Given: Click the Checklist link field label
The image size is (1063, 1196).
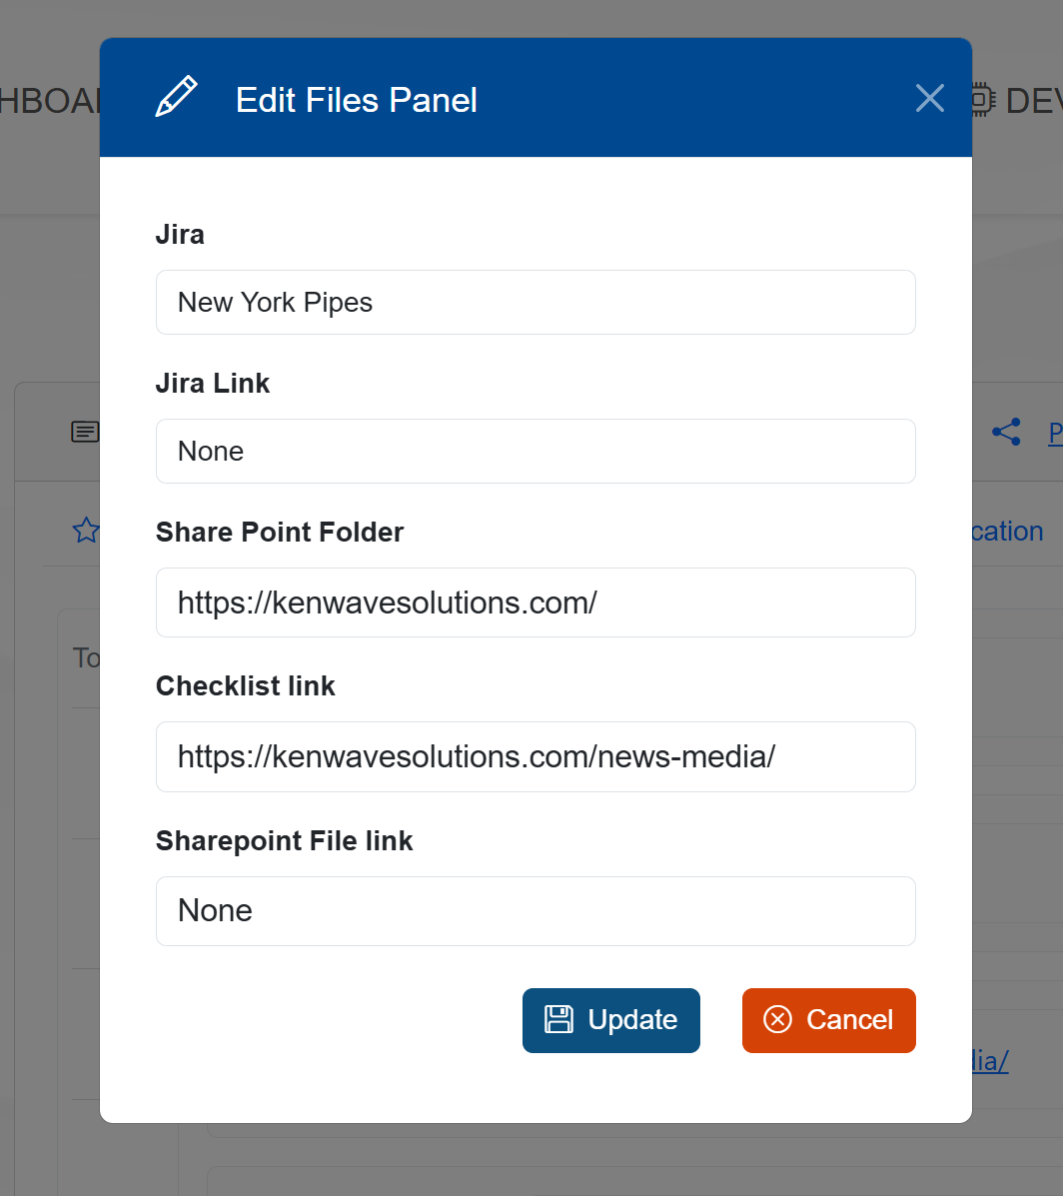Looking at the screenshot, I should (x=246, y=685).
